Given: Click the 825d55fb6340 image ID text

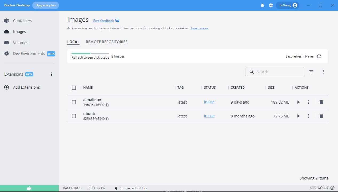Looking at the screenshot, I should [94, 119].
